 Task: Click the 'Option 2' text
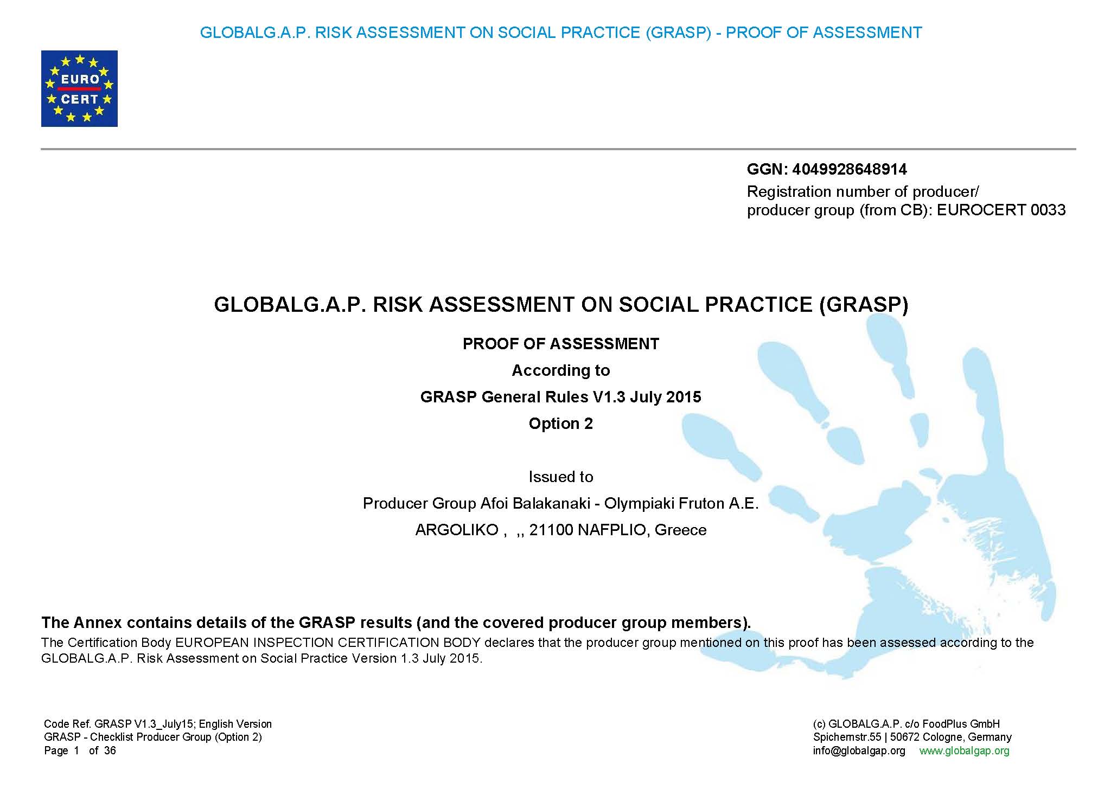click(x=560, y=424)
